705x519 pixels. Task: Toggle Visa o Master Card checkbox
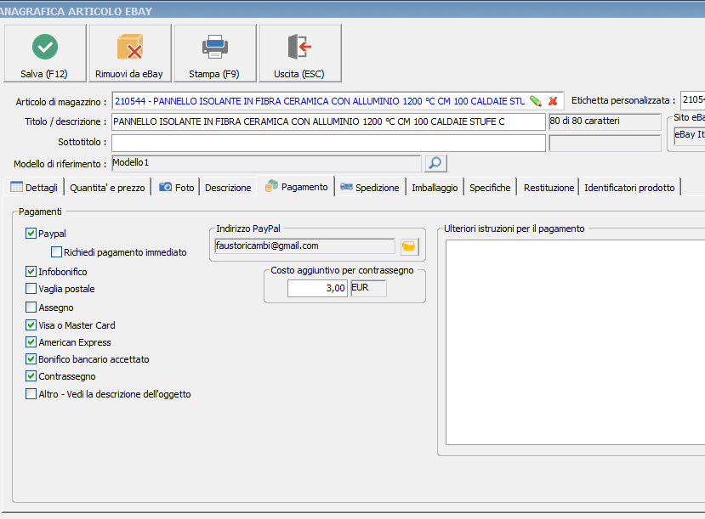point(31,324)
